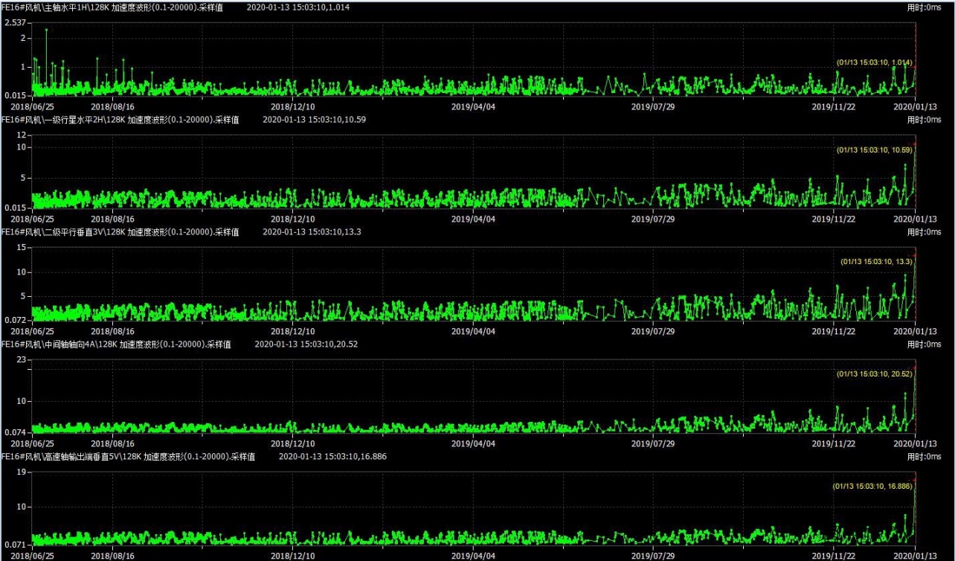Click the 二级平行垂直3V chart title
Image resolution: width=955 pixels, height=561 pixels.
point(119,232)
